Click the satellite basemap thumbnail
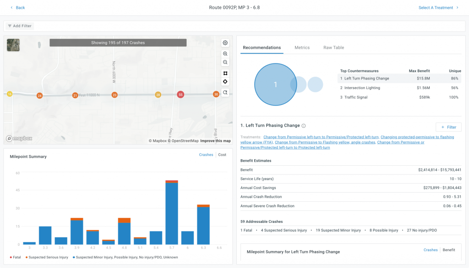Image resolution: width=469 pixels, height=268 pixels. click(13, 45)
